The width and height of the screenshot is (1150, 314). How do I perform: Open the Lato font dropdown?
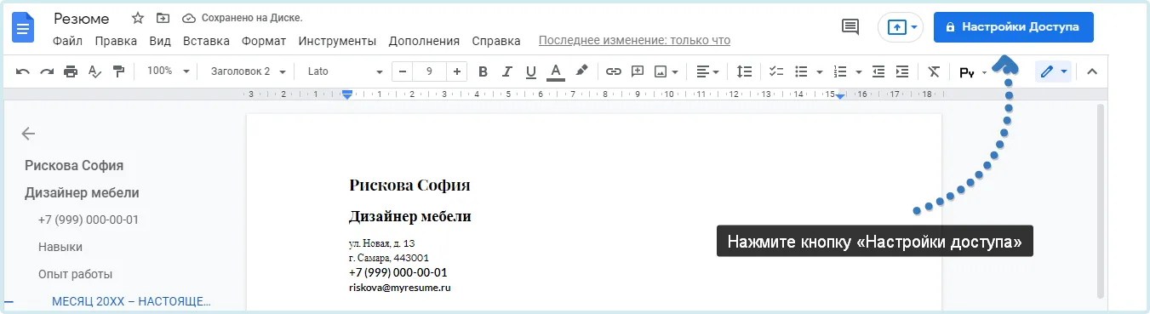point(345,71)
